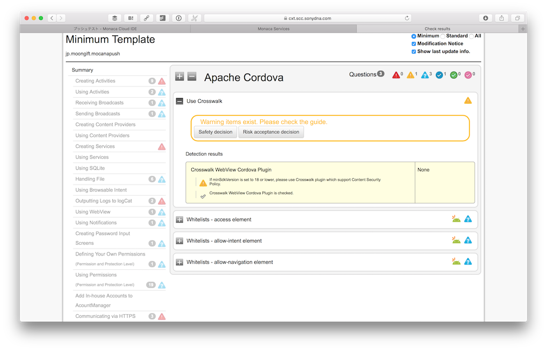Click the Hatena B! bookmark extension
Screen dimensions: 547x350
click(131, 18)
